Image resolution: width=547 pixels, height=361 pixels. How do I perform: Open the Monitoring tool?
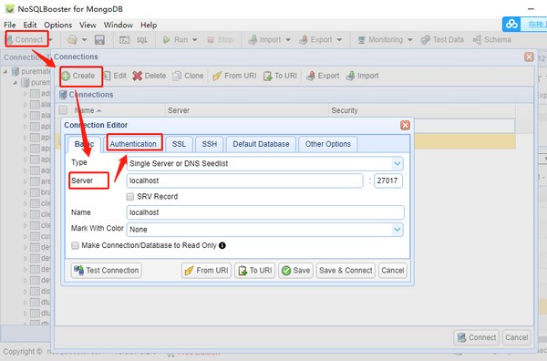click(x=380, y=40)
